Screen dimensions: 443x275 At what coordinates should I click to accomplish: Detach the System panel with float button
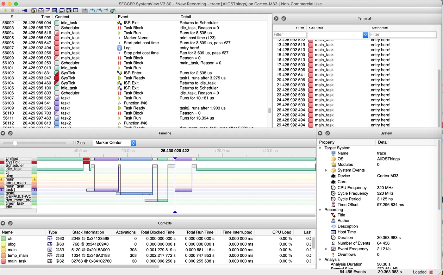pos(328,133)
